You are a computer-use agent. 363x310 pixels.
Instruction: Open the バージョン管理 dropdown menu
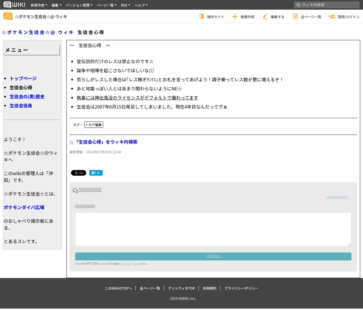pyautogui.click(x=79, y=5)
